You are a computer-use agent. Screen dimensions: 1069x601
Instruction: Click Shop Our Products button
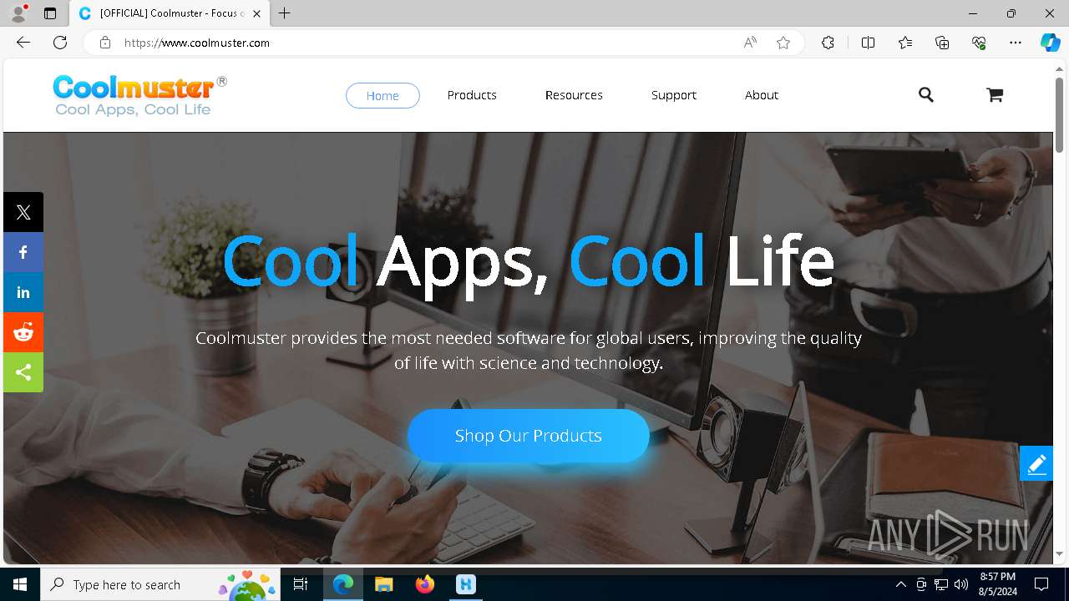click(528, 436)
